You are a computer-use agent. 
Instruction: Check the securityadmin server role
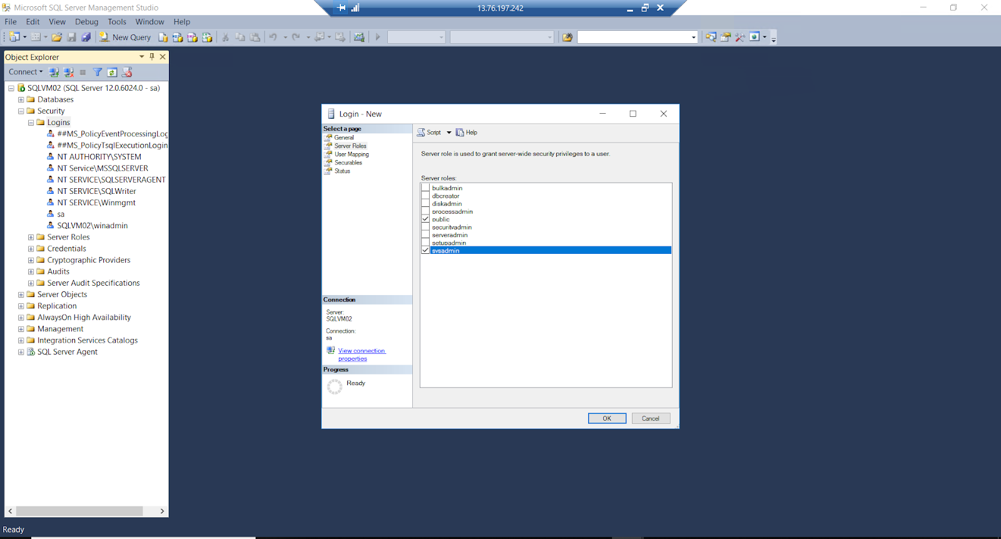425,227
